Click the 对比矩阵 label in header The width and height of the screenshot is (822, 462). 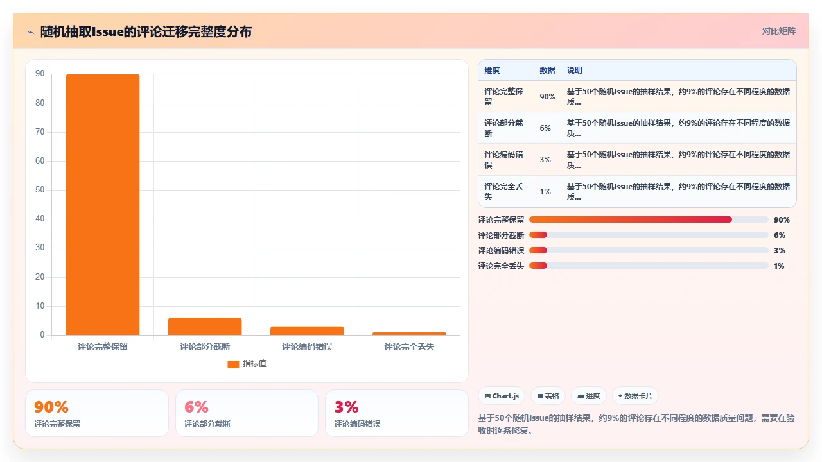[778, 31]
